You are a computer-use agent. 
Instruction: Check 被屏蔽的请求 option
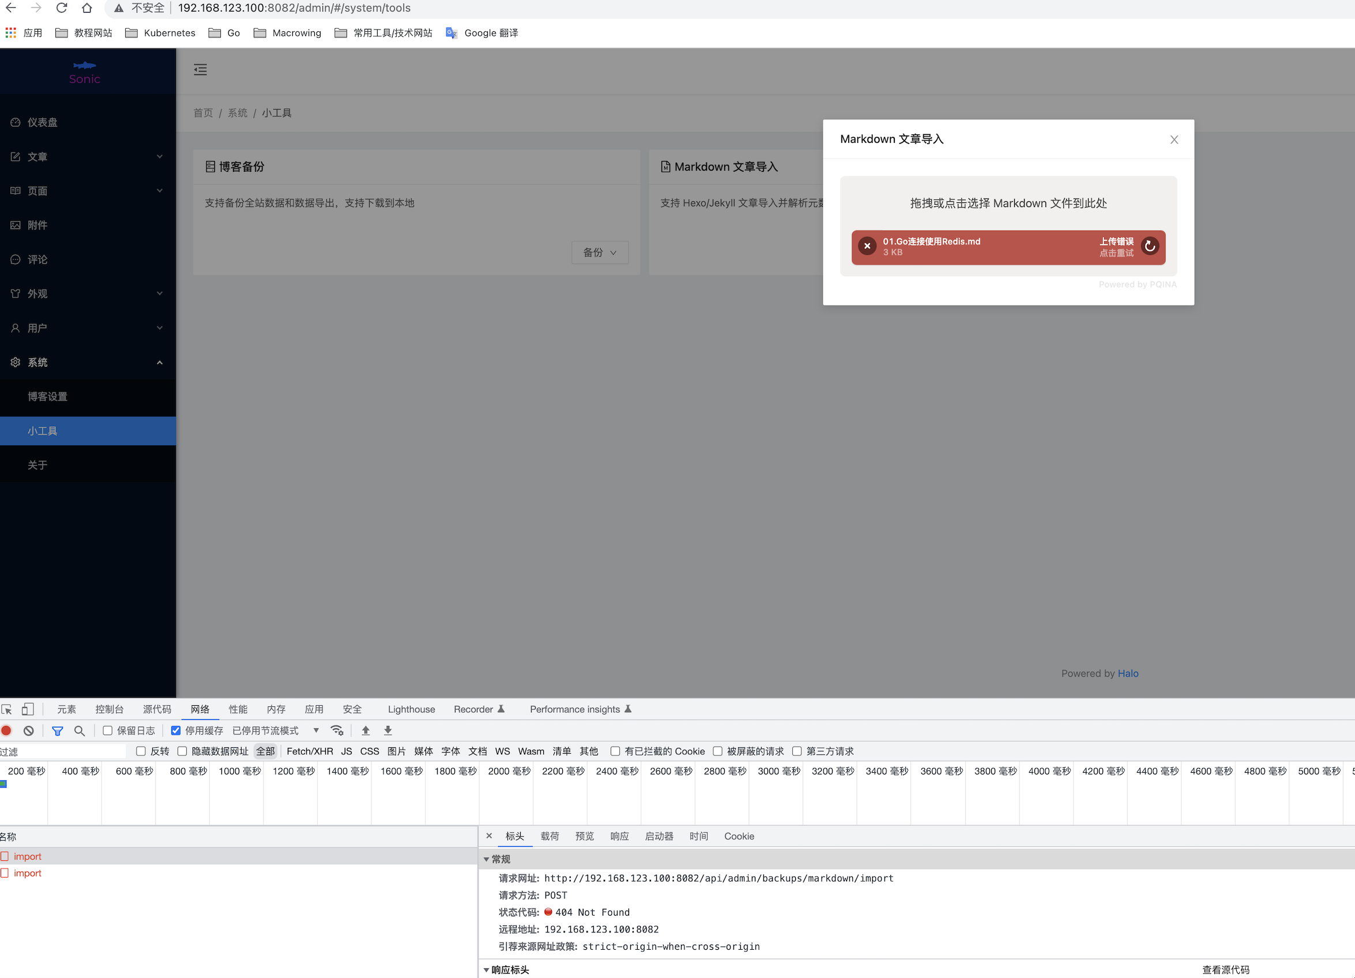click(717, 751)
